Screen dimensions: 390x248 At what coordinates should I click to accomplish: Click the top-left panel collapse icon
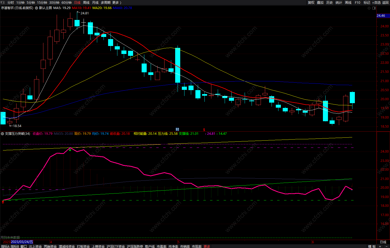point(3,2)
